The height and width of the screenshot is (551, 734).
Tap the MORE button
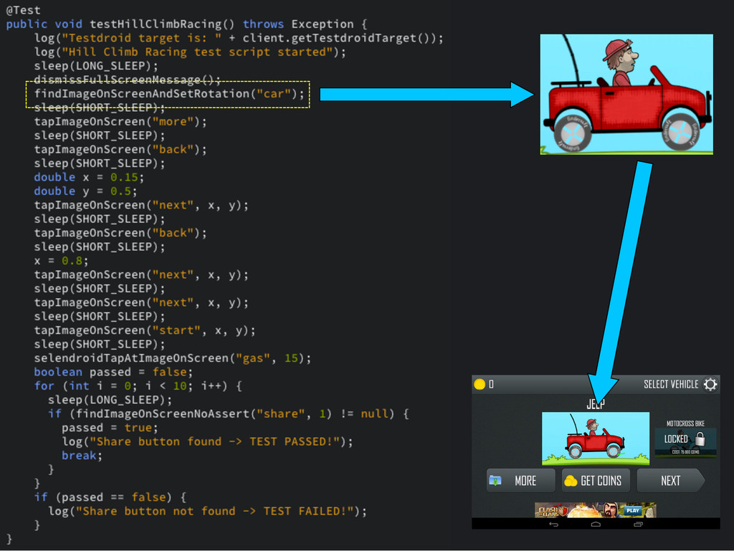(x=520, y=480)
